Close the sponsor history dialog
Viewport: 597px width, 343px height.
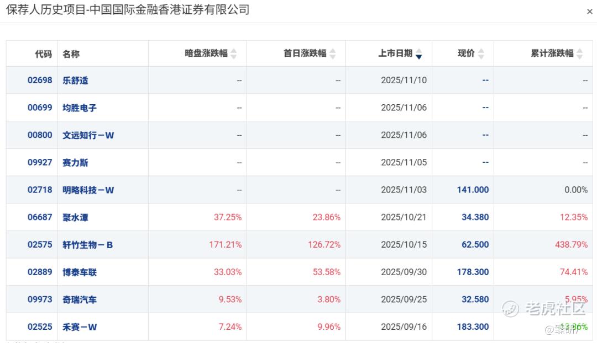[589, 12]
